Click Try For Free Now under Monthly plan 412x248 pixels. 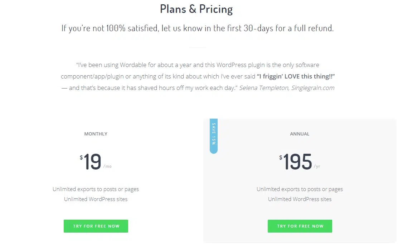[96, 226]
